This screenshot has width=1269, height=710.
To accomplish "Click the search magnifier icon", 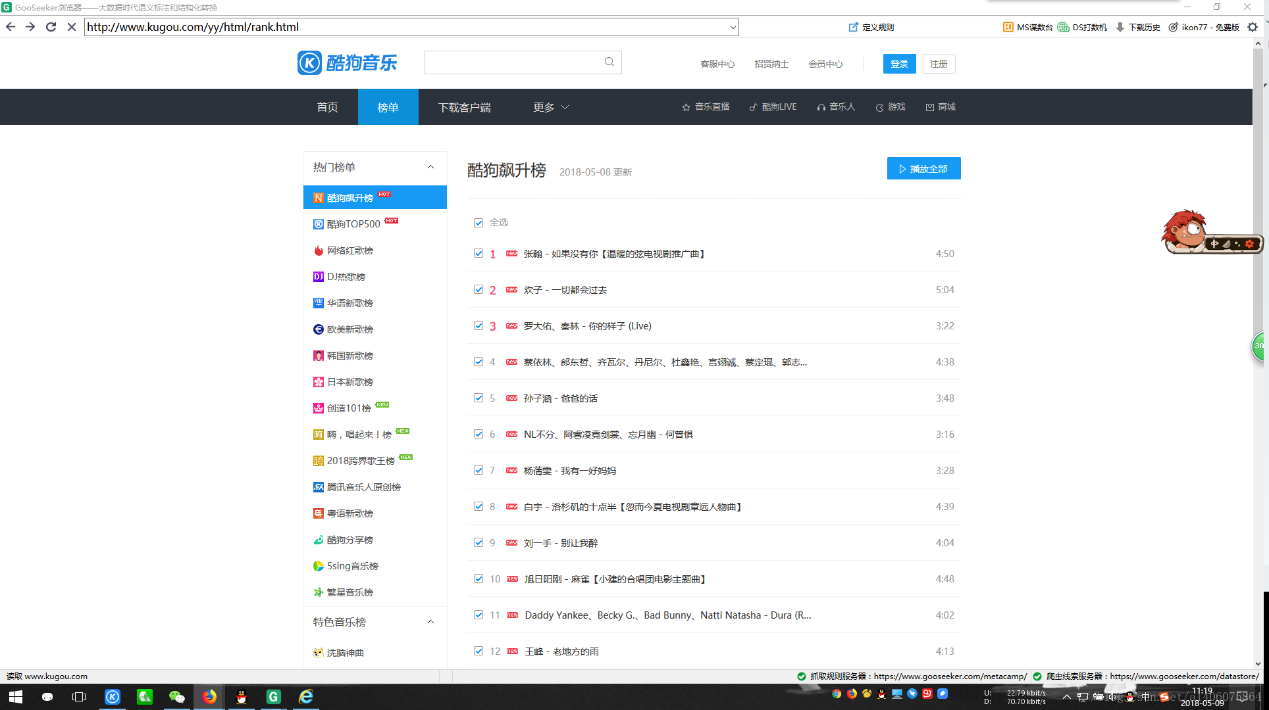I will click(609, 62).
